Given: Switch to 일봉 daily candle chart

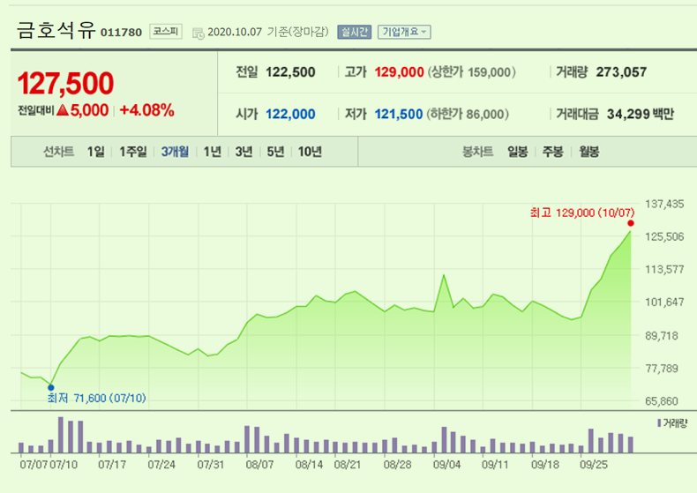Looking at the screenshot, I should point(517,152).
